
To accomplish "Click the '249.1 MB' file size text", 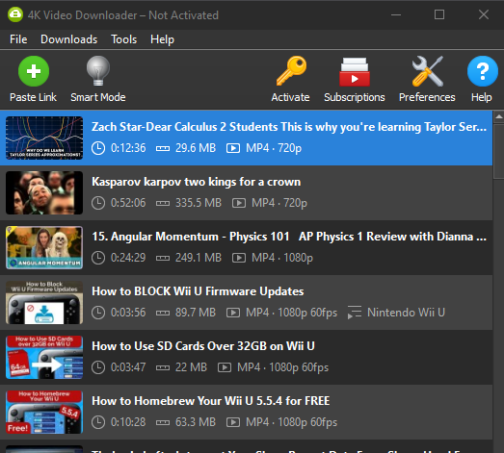I will pos(199,258).
